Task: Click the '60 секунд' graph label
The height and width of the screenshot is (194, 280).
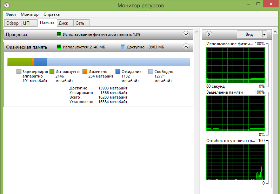Action: (215, 86)
